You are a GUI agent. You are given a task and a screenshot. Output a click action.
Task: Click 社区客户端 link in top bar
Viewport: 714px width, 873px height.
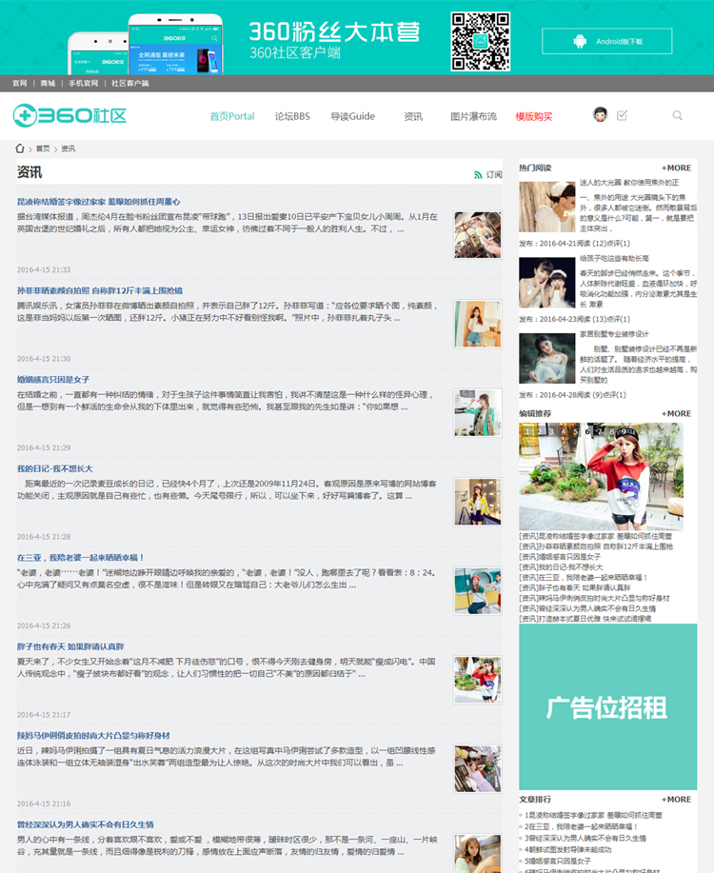point(130,84)
